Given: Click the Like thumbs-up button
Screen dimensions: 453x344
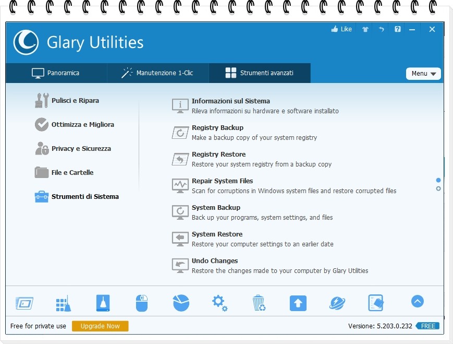Looking at the screenshot, I should 341,29.
